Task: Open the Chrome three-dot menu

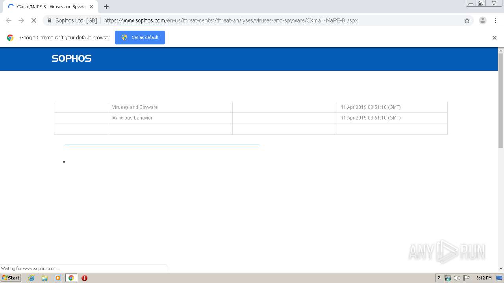Action: point(495,20)
